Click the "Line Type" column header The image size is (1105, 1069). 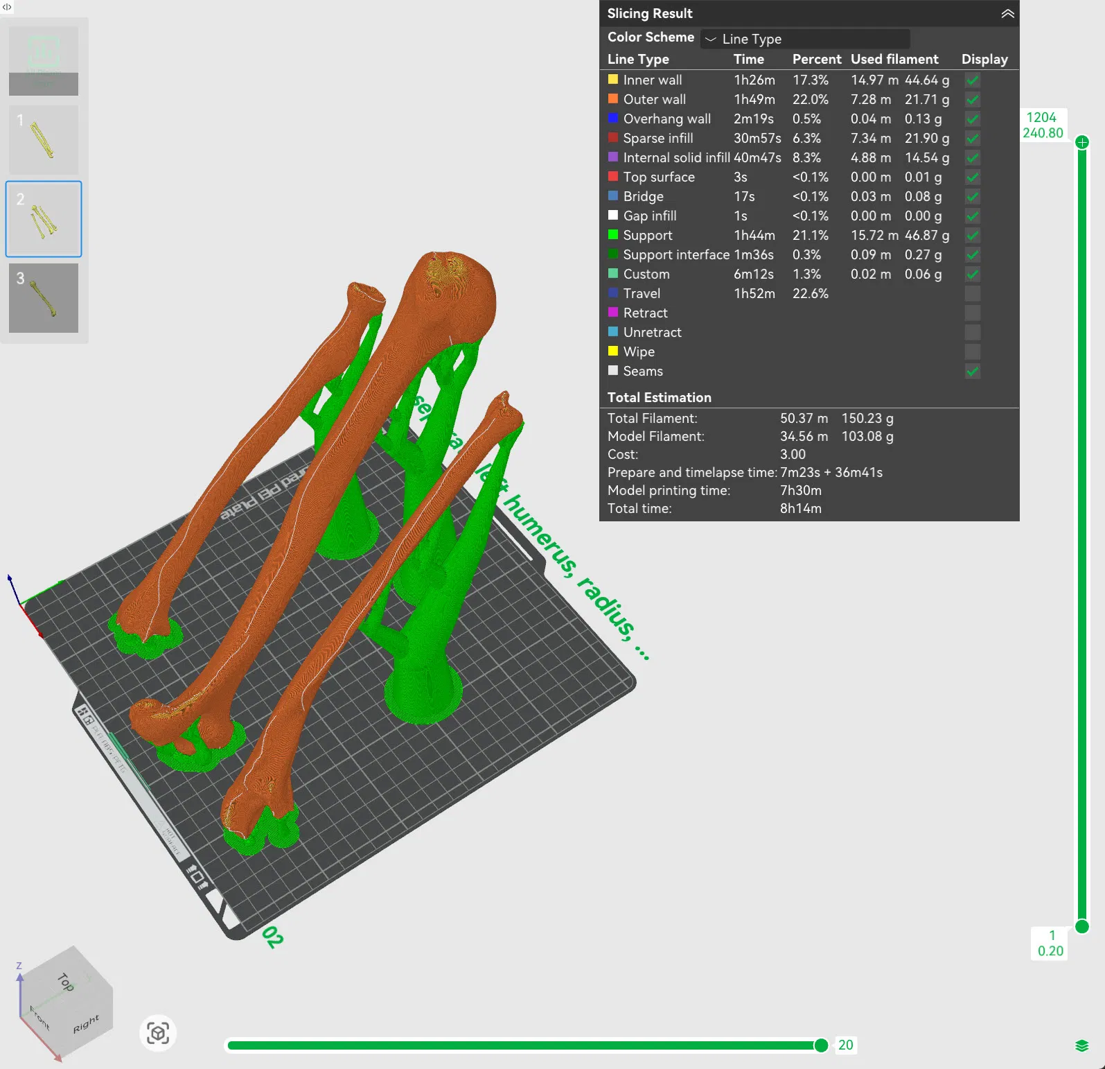click(638, 59)
